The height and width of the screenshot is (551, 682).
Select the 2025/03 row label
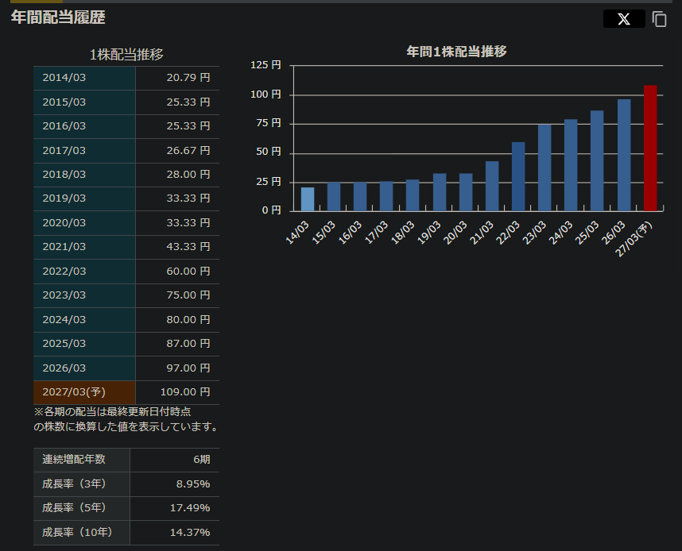coord(64,344)
